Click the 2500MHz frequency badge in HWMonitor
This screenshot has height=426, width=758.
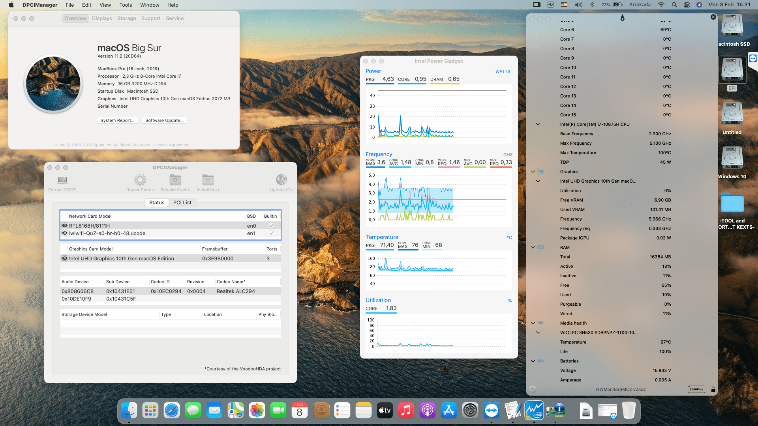(x=696, y=389)
